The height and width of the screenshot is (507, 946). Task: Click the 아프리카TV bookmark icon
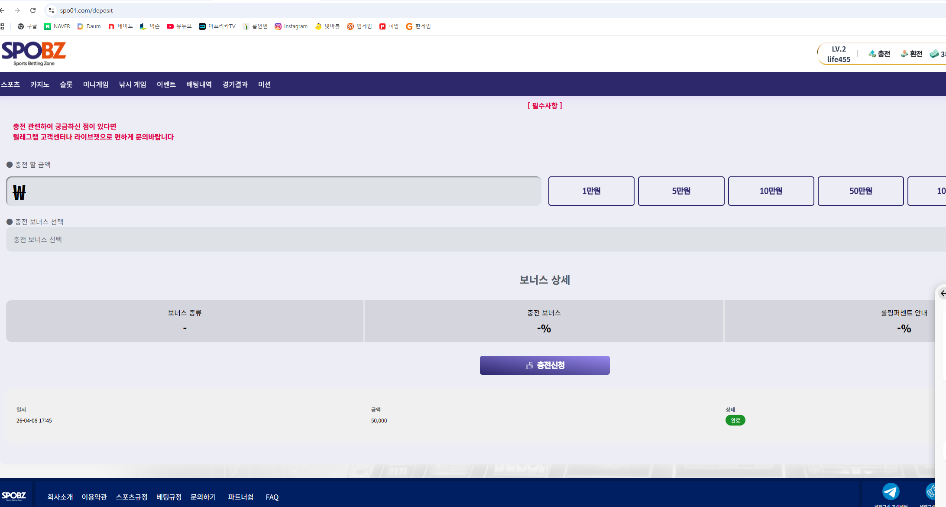[x=202, y=26]
